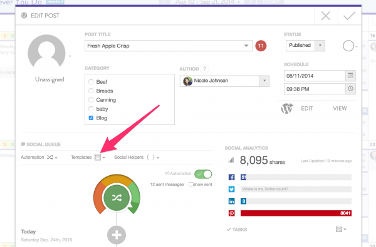The width and height of the screenshot is (376, 247).
Task: Click the Automation shuffle icon in toolbar
Action: tap(50, 157)
